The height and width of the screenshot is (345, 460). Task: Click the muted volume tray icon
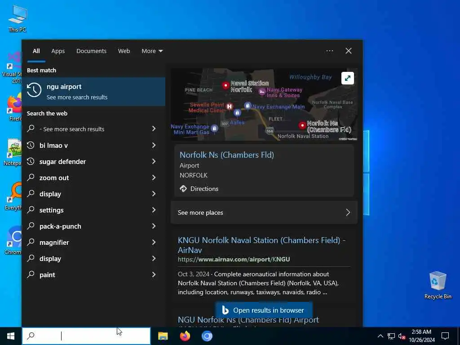[402, 336]
